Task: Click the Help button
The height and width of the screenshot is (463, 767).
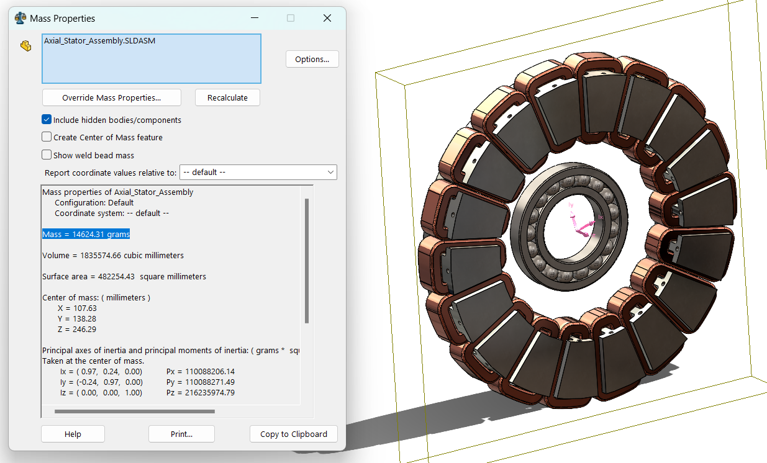Action: [73, 434]
